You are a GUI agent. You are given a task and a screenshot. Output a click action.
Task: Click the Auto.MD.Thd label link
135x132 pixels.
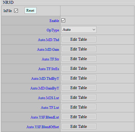pyautogui.click(x=48, y=40)
